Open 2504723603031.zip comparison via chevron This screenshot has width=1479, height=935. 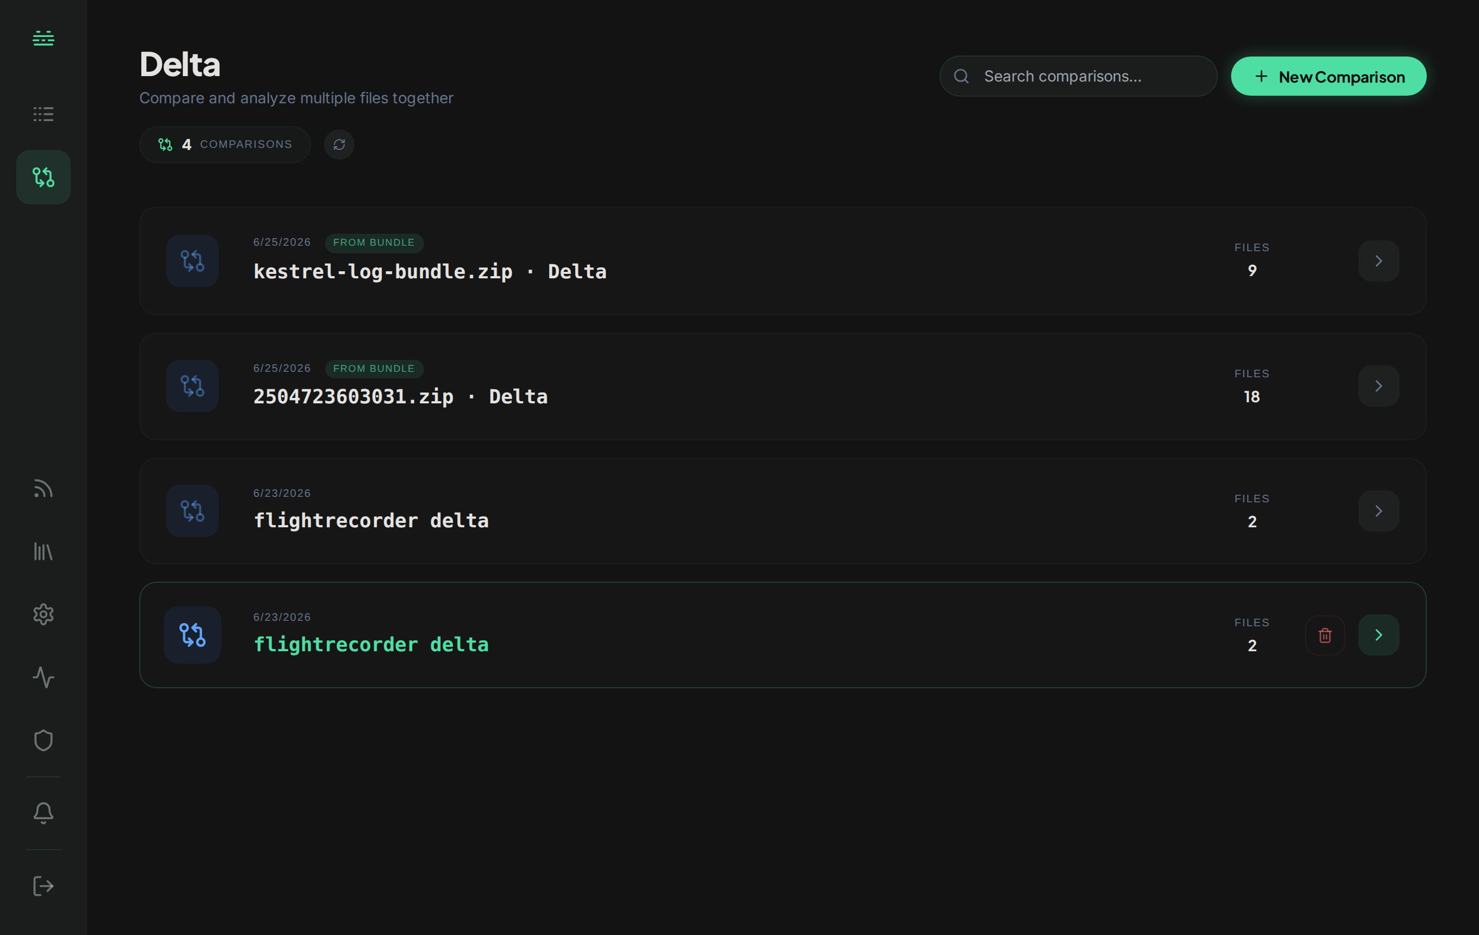1379,386
